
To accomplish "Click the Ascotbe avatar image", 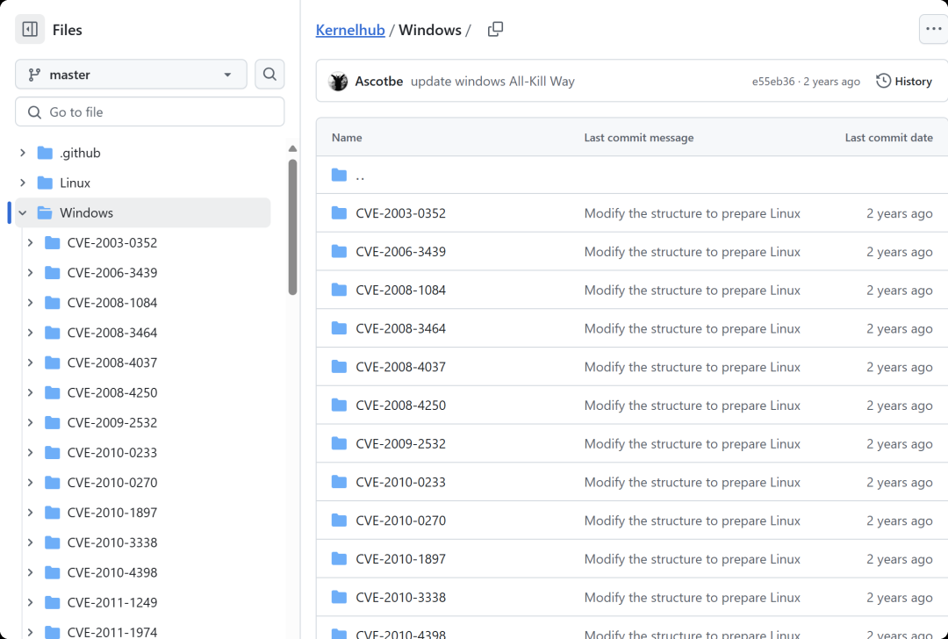I will (x=338, y=81).
